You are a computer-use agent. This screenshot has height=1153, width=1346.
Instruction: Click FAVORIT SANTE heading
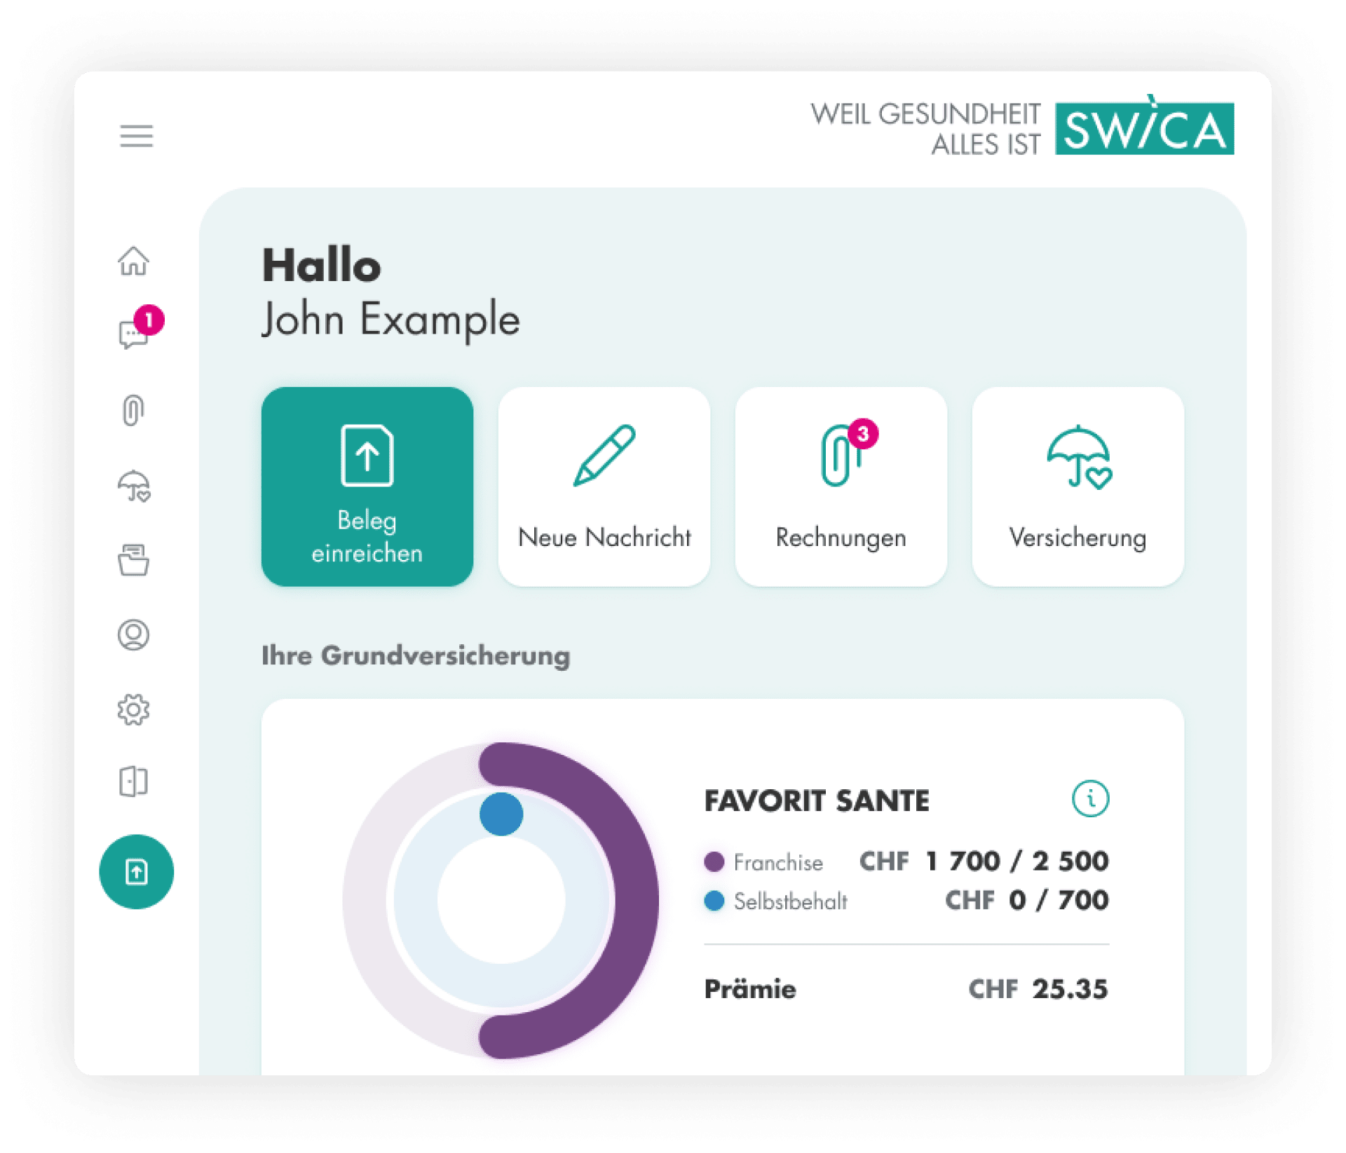pyautogui.click(x=817, y=800)
